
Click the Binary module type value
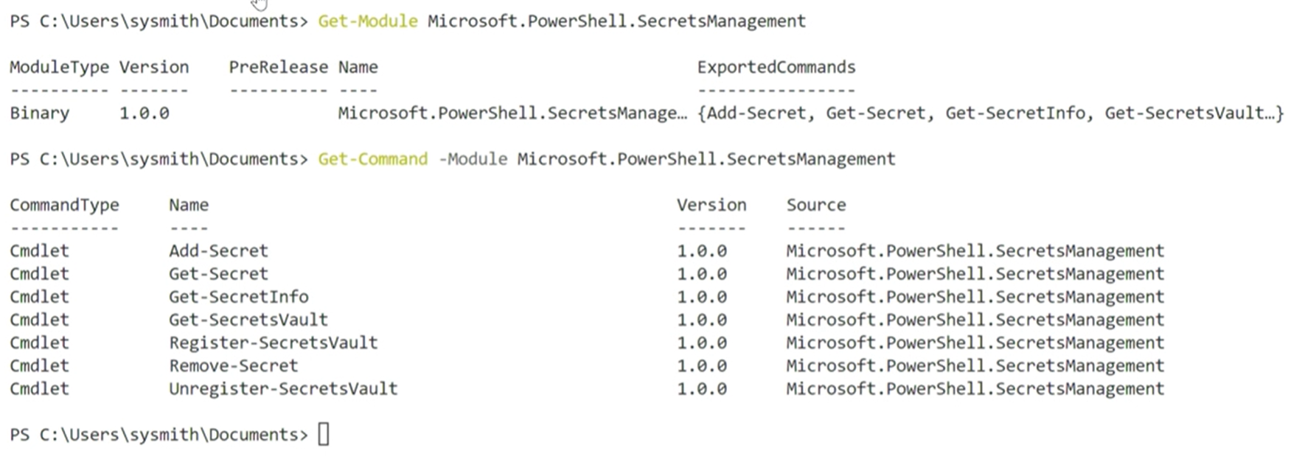click(x=39, y=113)
